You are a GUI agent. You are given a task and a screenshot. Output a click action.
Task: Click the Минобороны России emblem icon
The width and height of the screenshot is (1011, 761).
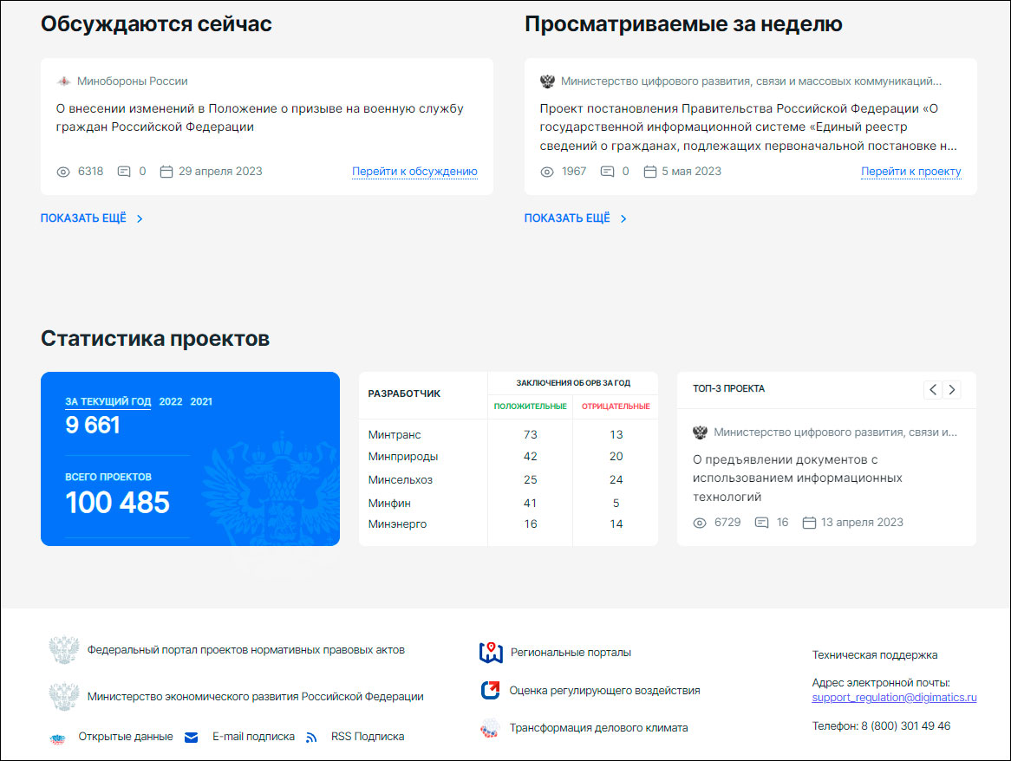65,81
